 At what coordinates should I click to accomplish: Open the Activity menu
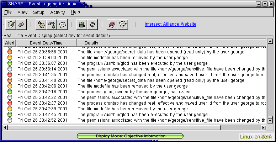[x=58, y=12]
